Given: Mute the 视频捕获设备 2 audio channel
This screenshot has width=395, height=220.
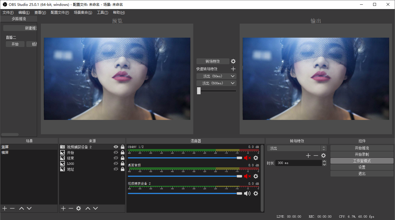Looking at the screenshot, I should point(247,193).
